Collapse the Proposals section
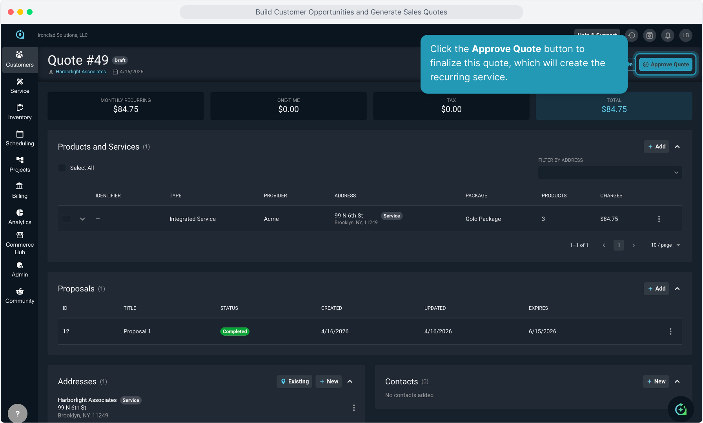 [677, 289]
